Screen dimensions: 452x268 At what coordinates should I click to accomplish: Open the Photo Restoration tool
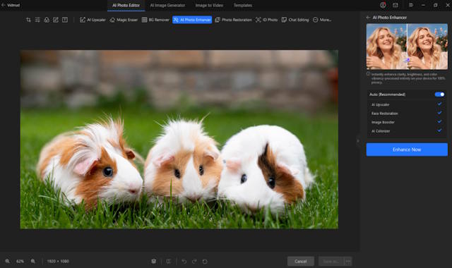(233, 20)
